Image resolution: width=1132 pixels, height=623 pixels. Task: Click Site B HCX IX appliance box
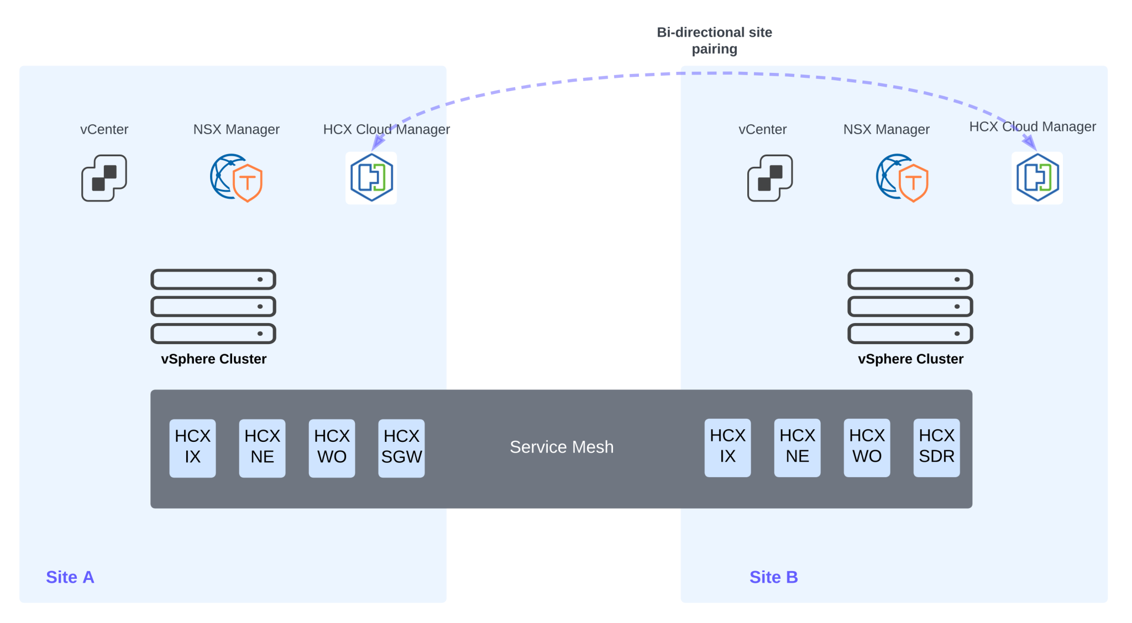coord(727,447)
